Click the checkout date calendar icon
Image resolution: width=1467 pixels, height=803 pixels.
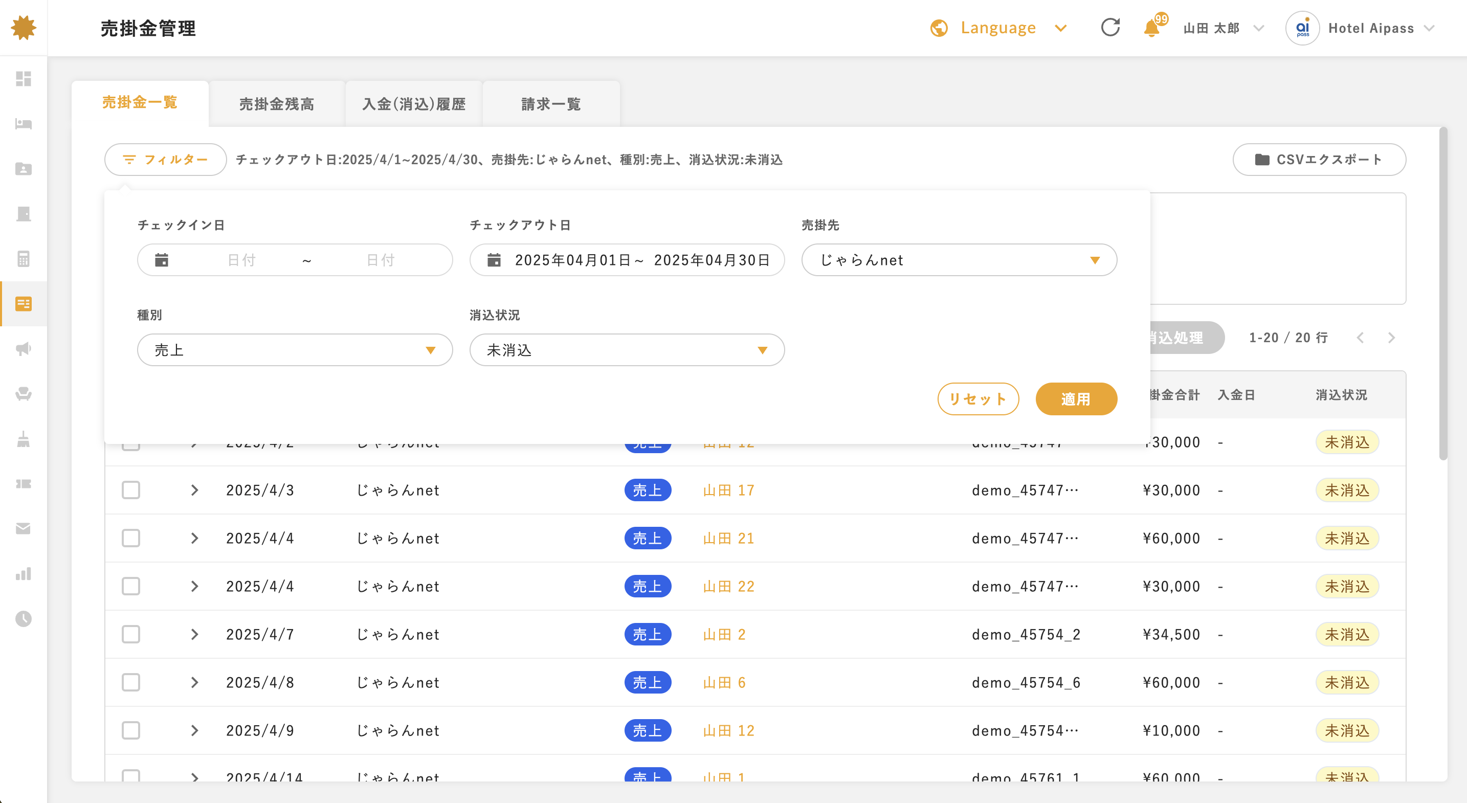pos(494,260)
